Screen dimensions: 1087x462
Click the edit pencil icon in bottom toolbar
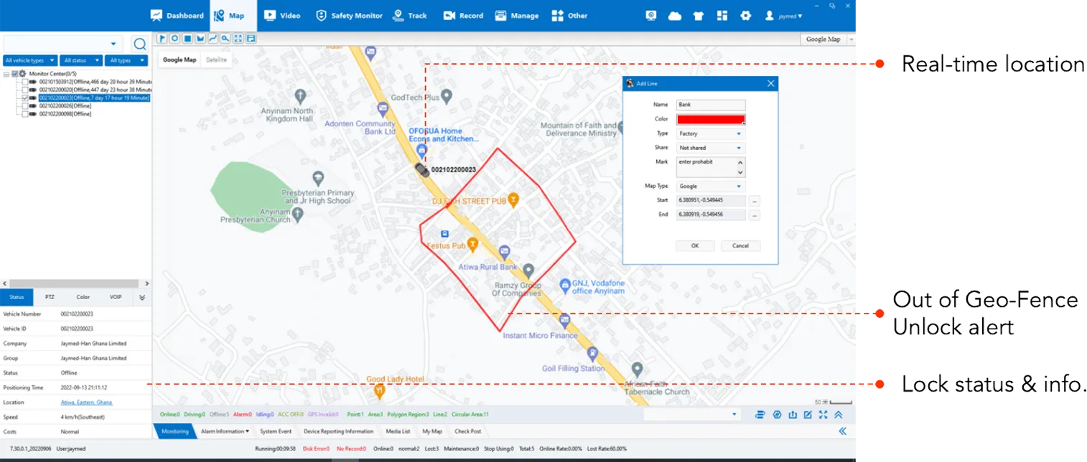coord(808,414)
